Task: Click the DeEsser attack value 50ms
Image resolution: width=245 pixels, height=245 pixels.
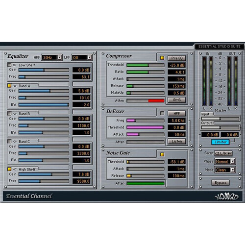Action: 177,134
